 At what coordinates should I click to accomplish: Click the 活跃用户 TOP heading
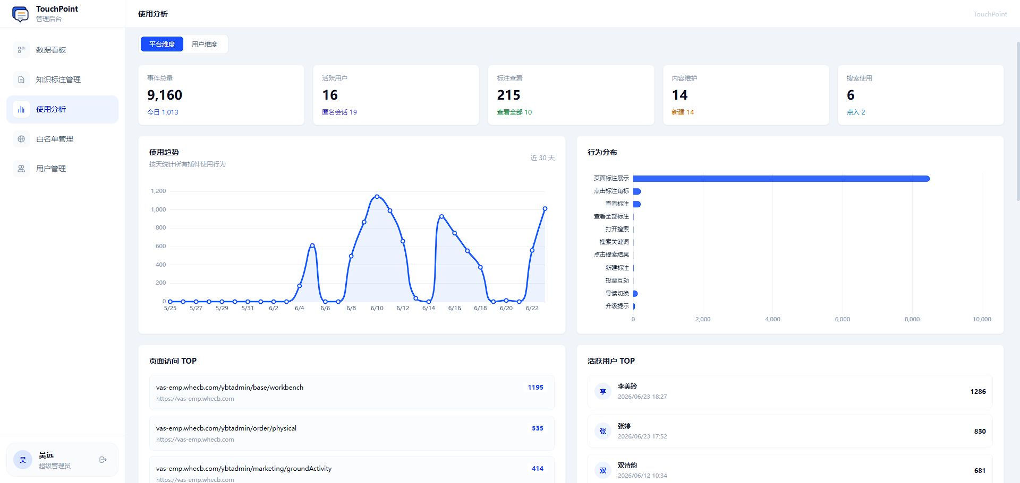[x=611, y=361]
